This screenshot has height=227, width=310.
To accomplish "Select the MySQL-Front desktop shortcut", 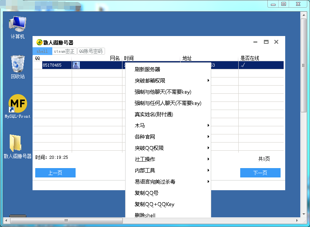I will [17, 106].
